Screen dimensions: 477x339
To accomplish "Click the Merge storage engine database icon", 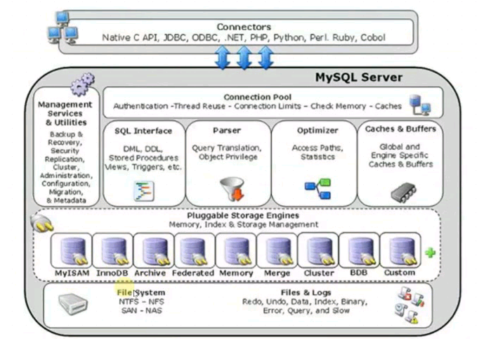I will point(279,251).
